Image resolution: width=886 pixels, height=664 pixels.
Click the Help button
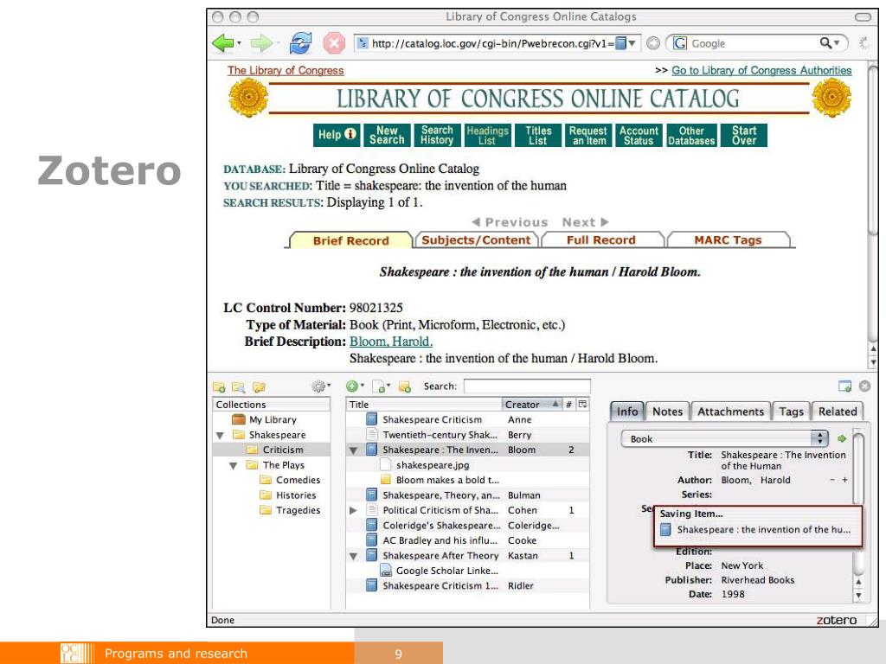pyautogui.click(x=337, y=135)
